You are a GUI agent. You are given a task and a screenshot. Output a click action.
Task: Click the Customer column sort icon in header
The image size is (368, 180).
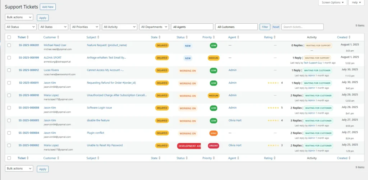[58, 37]
